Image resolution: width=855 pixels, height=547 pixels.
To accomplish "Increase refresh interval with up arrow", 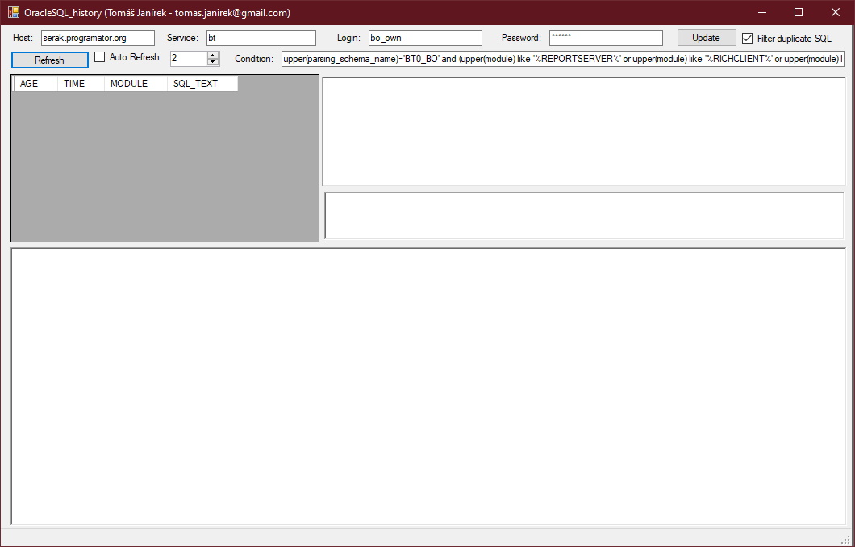I will point(213,55).
